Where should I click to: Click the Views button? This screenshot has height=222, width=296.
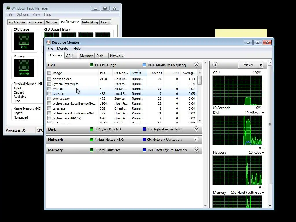tap(248, 65)
